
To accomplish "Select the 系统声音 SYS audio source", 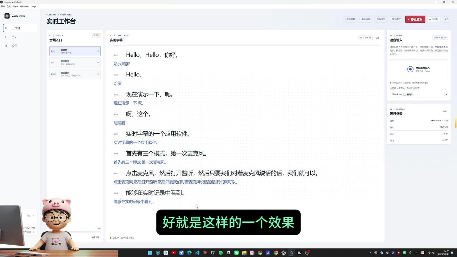I will 75,63.
